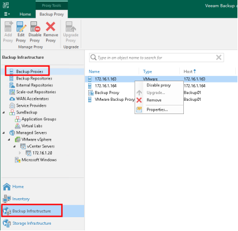The height and width of the screenshot is (231, 238).
Task: Select Virtual Labs under SureBackup
Action: click(x=32, y=126)
